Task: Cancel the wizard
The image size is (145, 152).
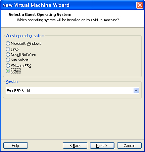Action: [x=129, y=146]
